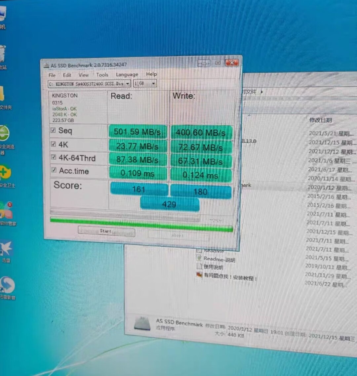This screenshot has height=376, width=357.
Task: Click the 2021/6/22 date row in Explorer
Action: point(326,284)
